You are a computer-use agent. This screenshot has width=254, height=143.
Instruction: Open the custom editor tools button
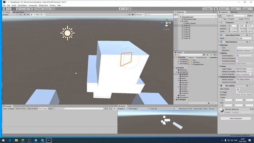click(31, 9)
